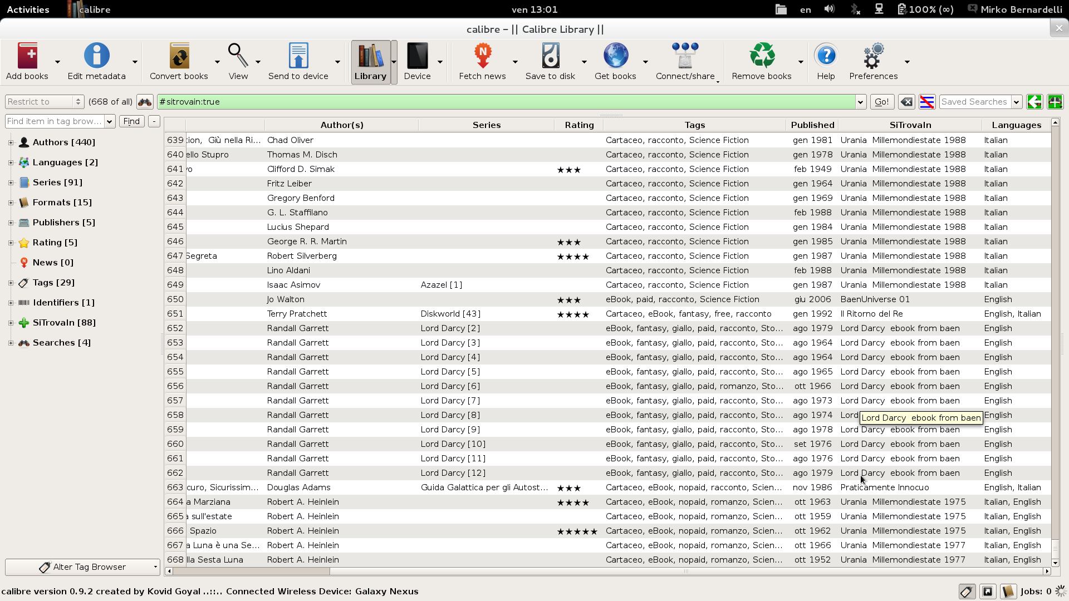Click Save to disk icon
This screenshot has height=601, width=1069.
[x=550, y=56]
